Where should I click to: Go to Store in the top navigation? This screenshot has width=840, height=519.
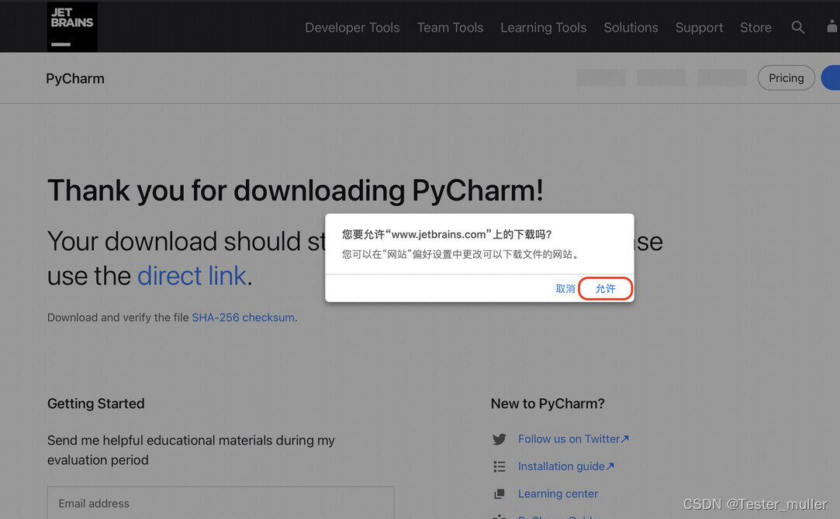755,27
